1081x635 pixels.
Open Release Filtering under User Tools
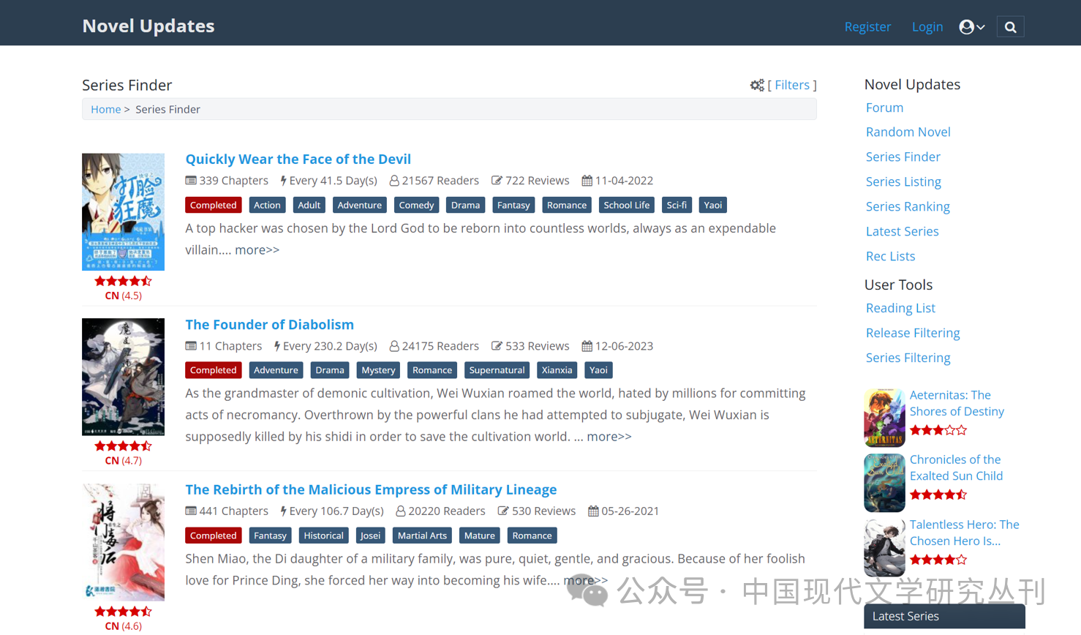(912, 333)
